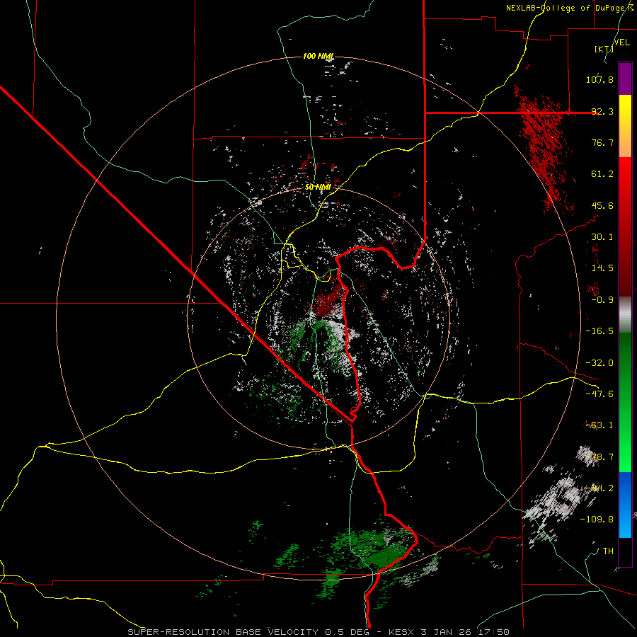Click the TH legend label
The width and height of the screenshot is (637, 637).
tap(608, 551)
